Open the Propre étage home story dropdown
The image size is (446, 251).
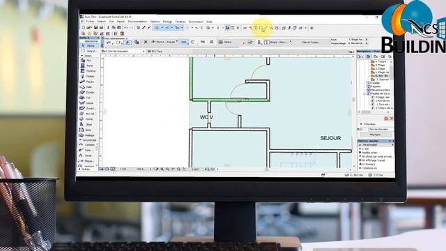coord(357,43)
